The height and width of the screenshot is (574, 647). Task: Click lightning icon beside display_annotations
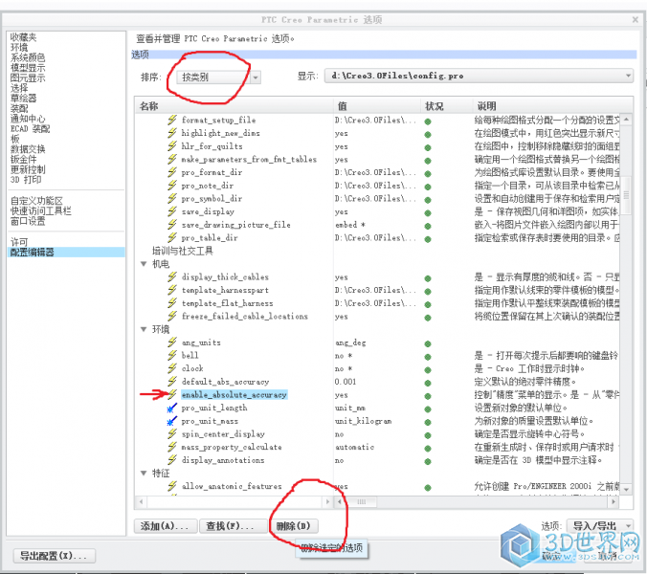pos(172,460)
